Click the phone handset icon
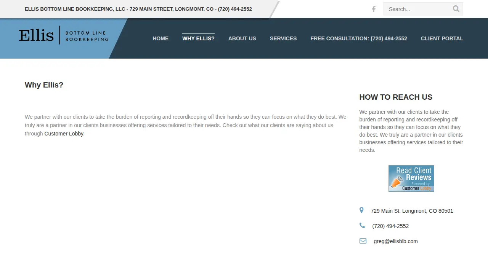Viewport: 488px width, 274px height. click(362, 226)
